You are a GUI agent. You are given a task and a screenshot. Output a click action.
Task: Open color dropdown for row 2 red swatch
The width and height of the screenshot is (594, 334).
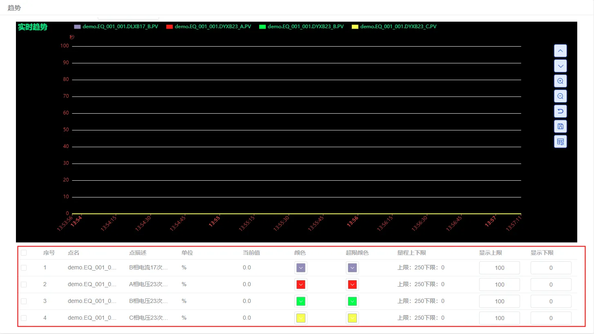click(x=301, y=285)
